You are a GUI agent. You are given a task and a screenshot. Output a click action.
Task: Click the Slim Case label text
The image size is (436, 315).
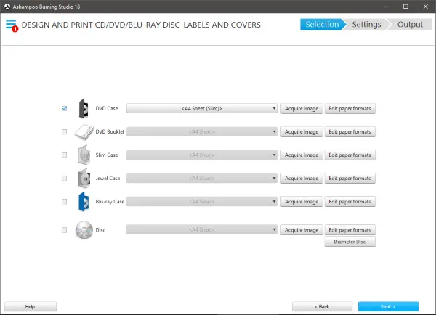tap(107, 155)
